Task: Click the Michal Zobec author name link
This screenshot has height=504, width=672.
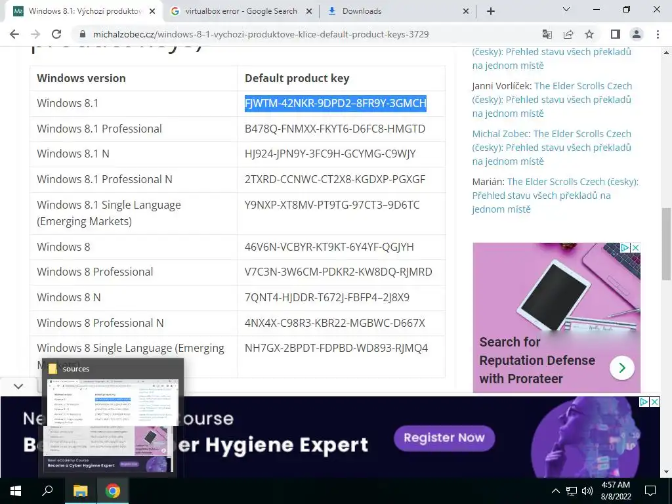Action: click(500, 134)
